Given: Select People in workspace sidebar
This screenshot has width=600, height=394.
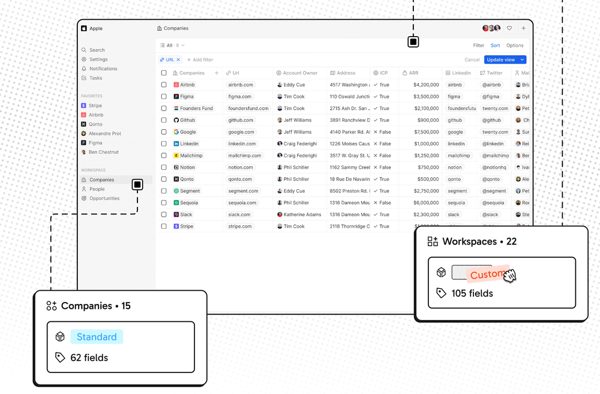Looking at the screenshot, I should click(x=93, y=189).
